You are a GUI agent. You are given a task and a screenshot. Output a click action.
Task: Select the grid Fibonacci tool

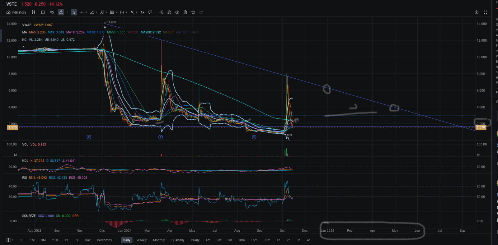click(112, 12)
